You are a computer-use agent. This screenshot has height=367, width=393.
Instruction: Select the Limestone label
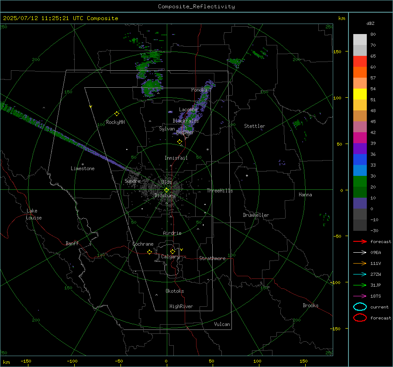83,168
